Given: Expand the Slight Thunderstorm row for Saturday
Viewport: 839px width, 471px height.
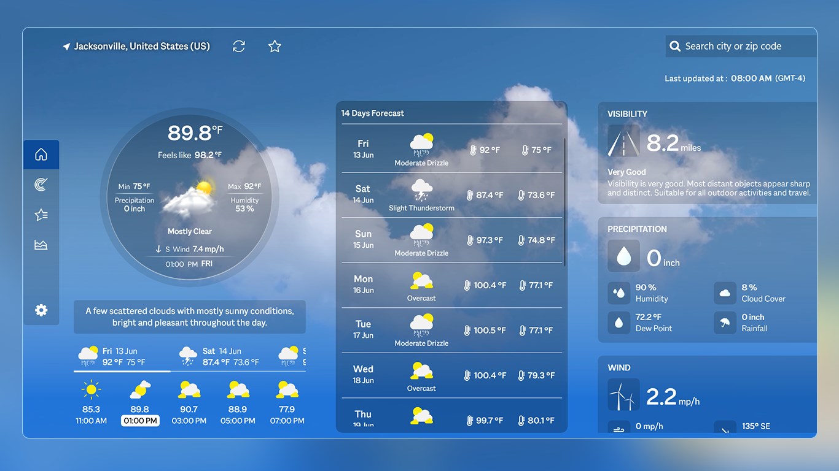Looking at the screenshot, I should coord(451,194).
